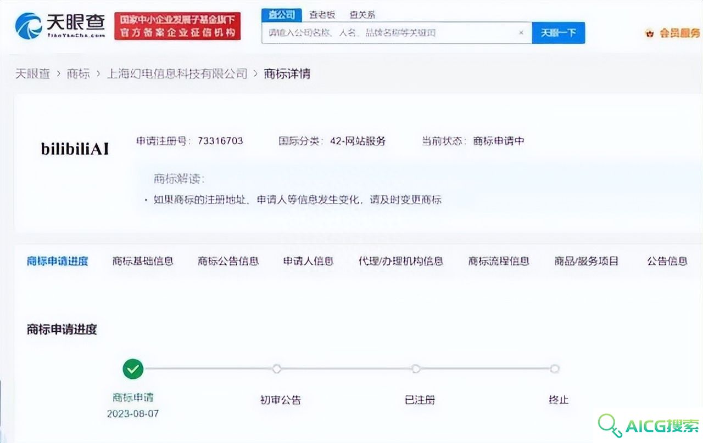Switch to the 商标流程信息 tab

click(499, 261)
